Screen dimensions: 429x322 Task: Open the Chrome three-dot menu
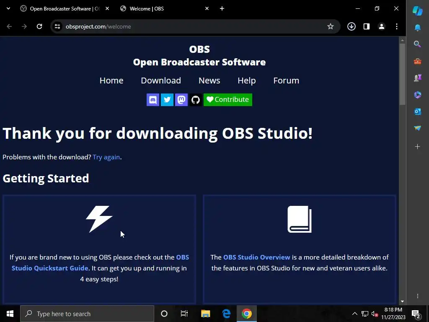(x=397, y=26)
